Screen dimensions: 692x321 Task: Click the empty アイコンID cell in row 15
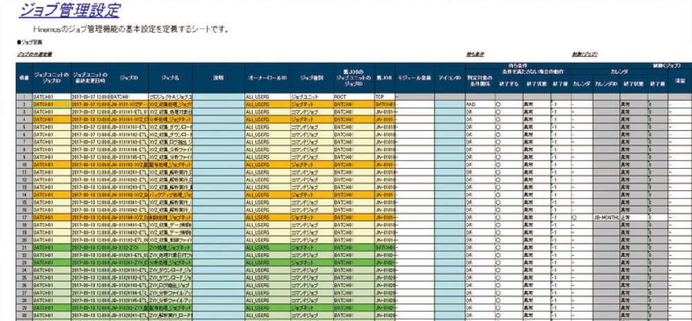point(449,202)
